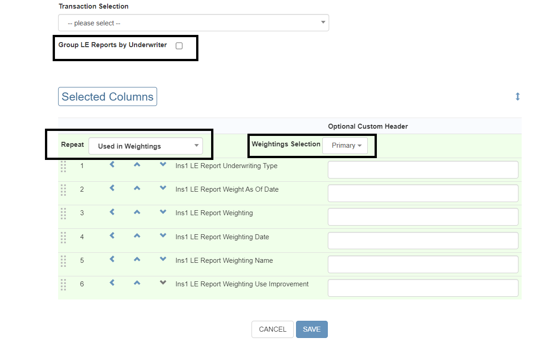Move LE Report Weighting row down
553x362 pixels.
(163, 212)
